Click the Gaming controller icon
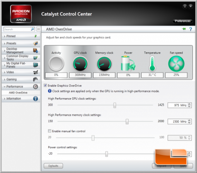Viewport: 197px width, 173px height. [35, 79]
